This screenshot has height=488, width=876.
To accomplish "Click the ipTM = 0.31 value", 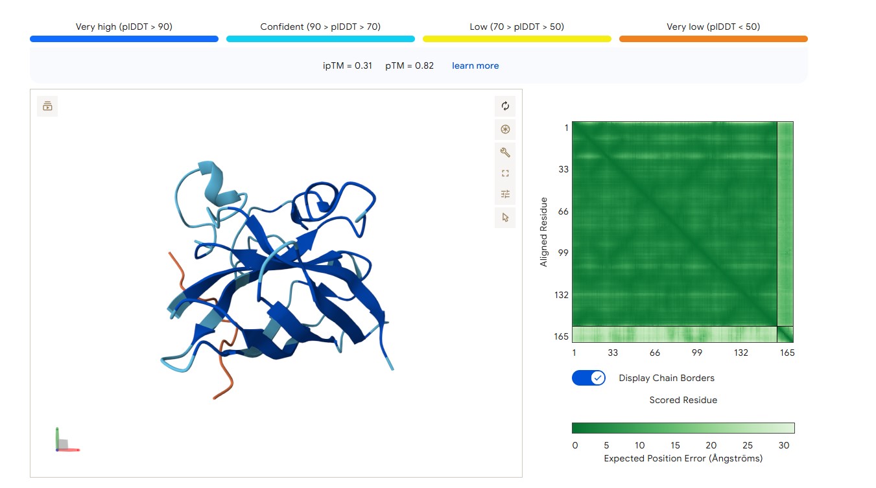I will coord(348,65).
